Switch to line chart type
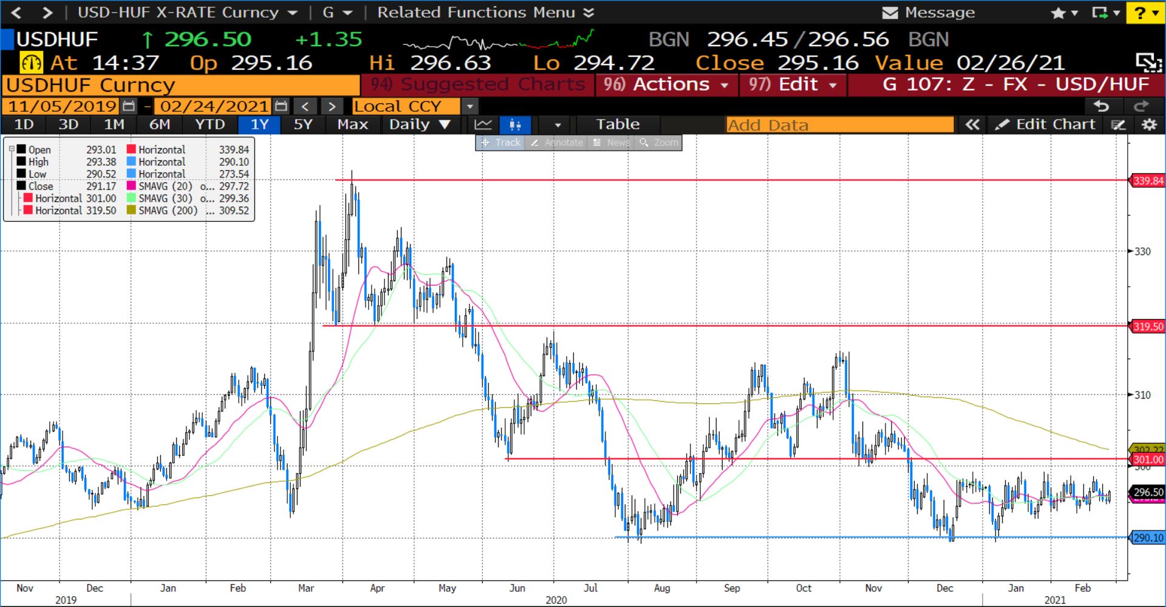Viewport: 1166px width, 607px height. click(483, 125)
